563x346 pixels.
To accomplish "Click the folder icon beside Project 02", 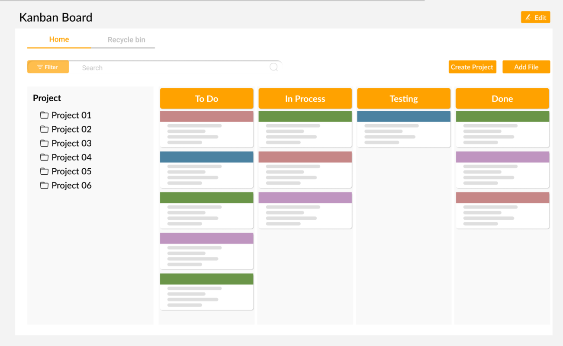I will tap(44, 129).
